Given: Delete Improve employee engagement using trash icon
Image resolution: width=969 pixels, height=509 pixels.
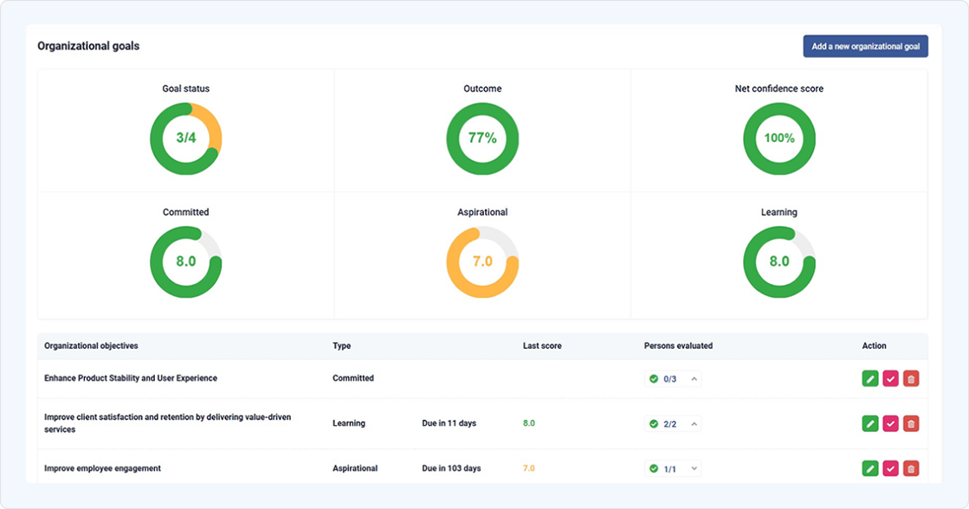Looking at the screenshot, I should click(x=910, y=467).
